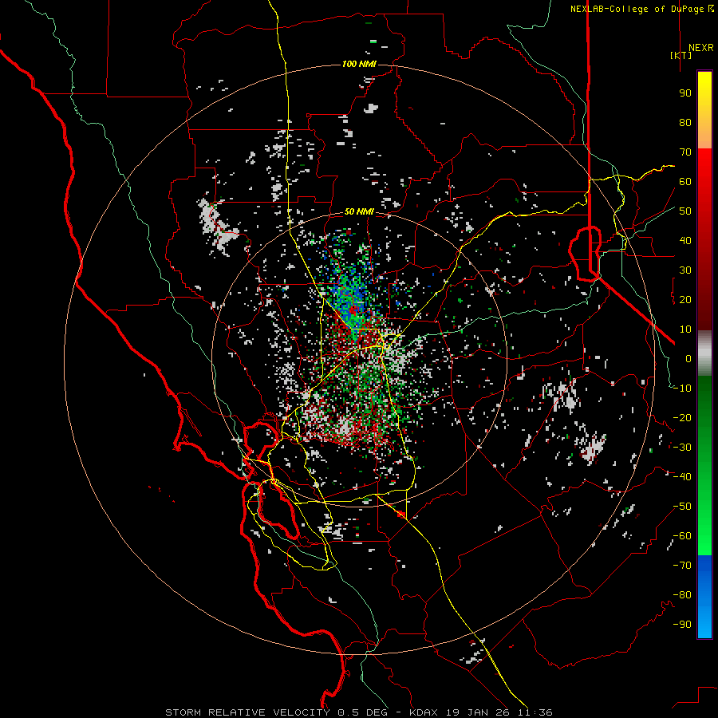The height and width of the screenshot is (718, 718).
Task: Click the -90 value on the velocity scale
Action: [682, 625]
